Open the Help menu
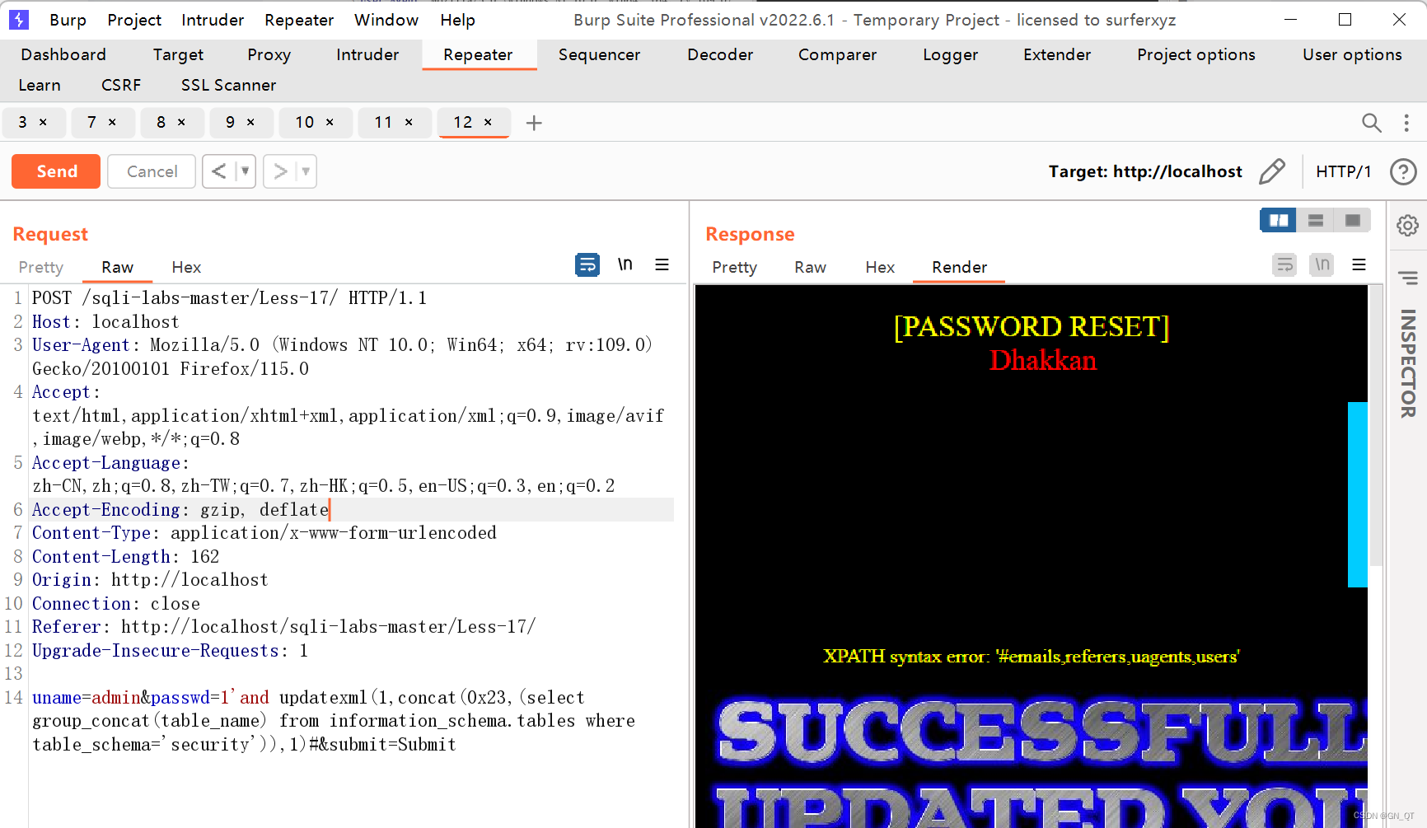1427x828 pixels. point(457,20)
